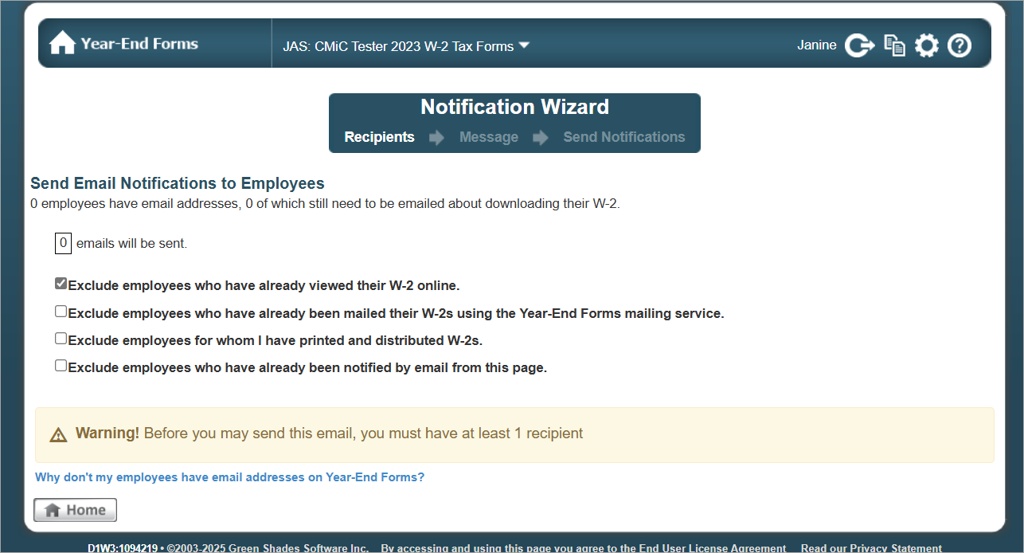Select the Recipients wizard step

pyautogui.click(x=379, y=137)
